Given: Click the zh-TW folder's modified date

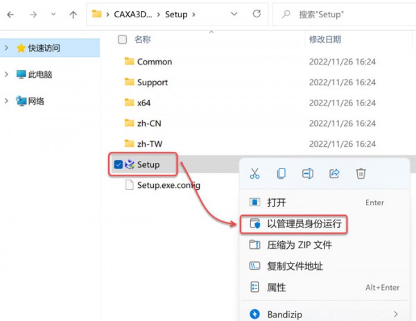Looking at the screenshot, I should coord(343,144).
